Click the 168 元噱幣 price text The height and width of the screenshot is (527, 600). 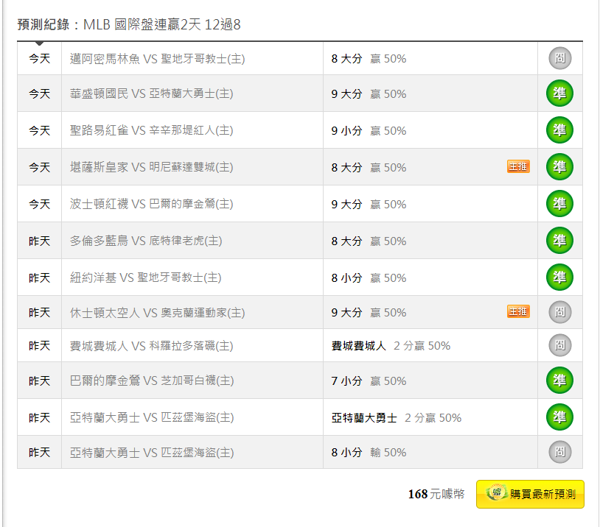(x=436, y=494)
